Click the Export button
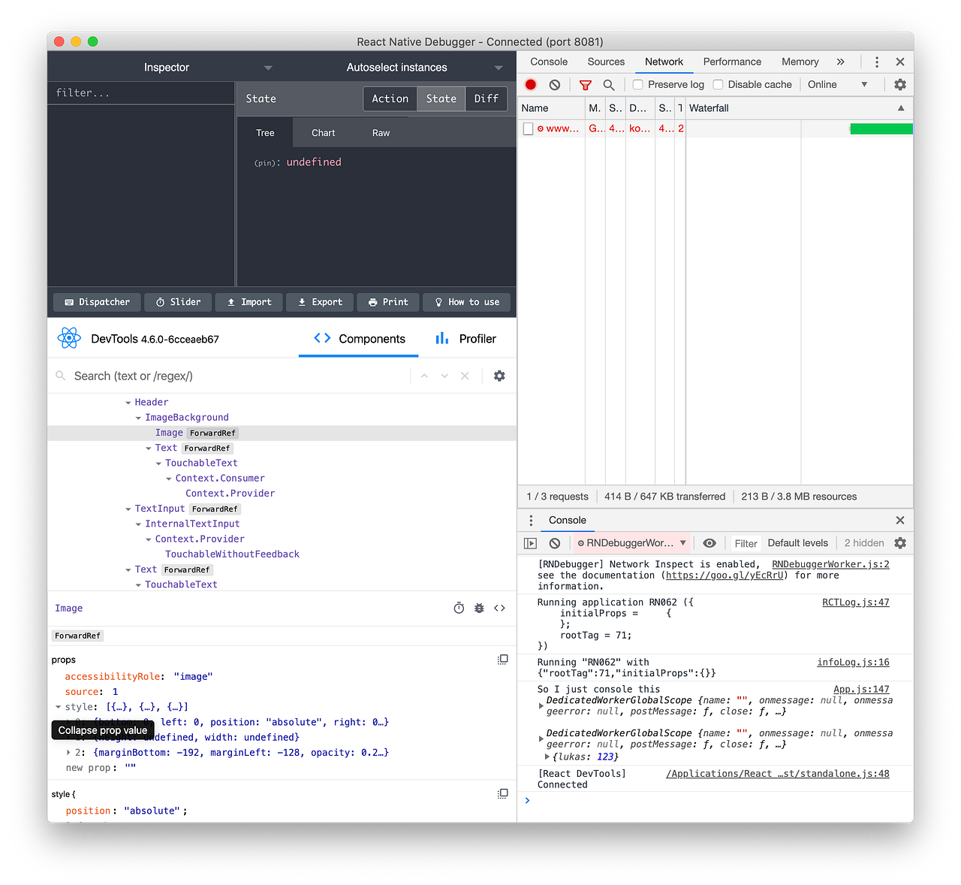The image size is (961, 885). pyautogui.click(x=320, y=302)
